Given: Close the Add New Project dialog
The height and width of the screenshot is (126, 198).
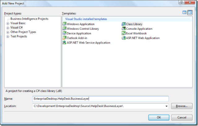Looking at the screenshot, I should 190,2.
